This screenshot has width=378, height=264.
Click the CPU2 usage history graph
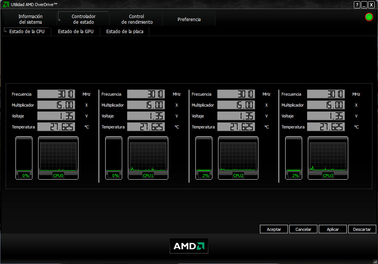(238, 156)
